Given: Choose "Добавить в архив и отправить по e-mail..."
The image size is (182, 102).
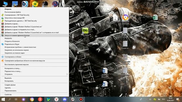Looking at the screenshot, I should [20, 29].
